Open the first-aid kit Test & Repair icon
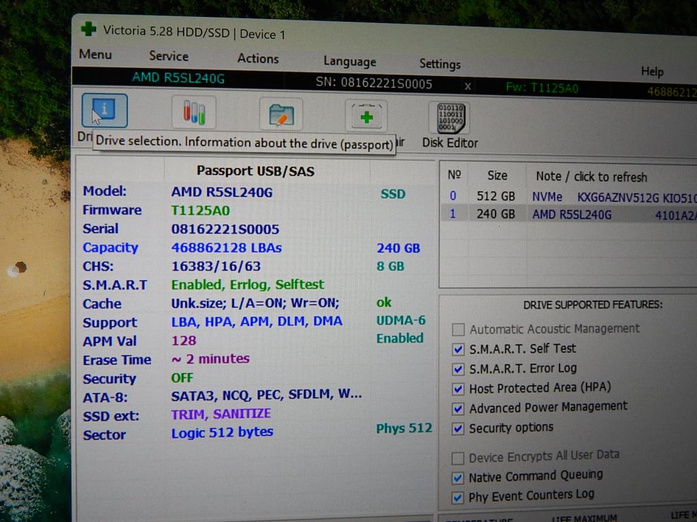The image size is (697, 522). [x=366, y=117]
